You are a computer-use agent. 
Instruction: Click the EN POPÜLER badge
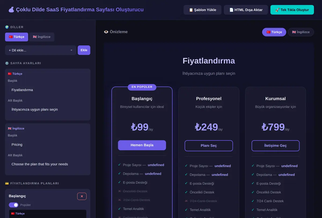tap(142, 87)
